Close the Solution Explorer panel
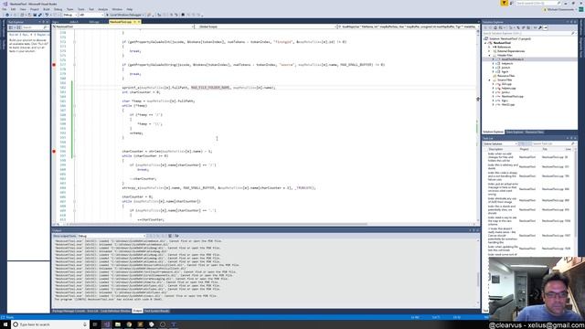The height and width of the screenshot is (329, 585). pyautogui.click(x=575, y=22)
